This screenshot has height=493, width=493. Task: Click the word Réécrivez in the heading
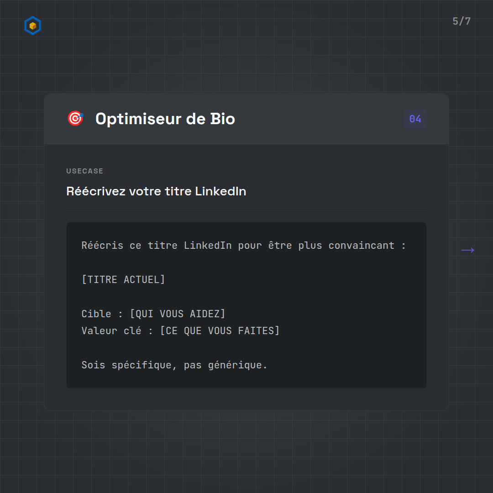click(96, 191)
